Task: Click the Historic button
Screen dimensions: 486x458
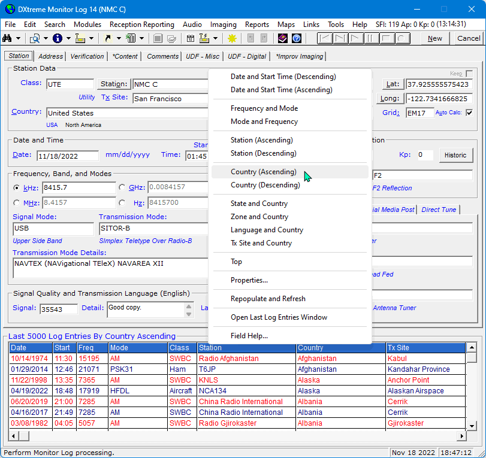Action: [455, 155]
